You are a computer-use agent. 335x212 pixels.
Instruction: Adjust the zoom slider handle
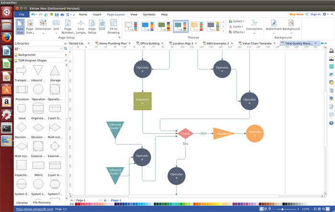(282, 209)
